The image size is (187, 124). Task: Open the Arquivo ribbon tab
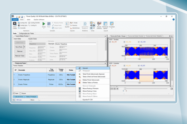15,20
